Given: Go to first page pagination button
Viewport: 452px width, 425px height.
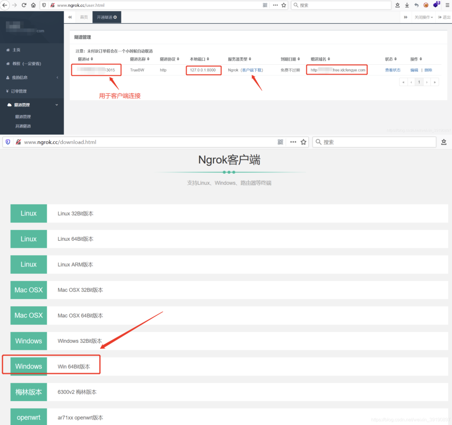Looking at the screenshot, I should click(403, 82).
